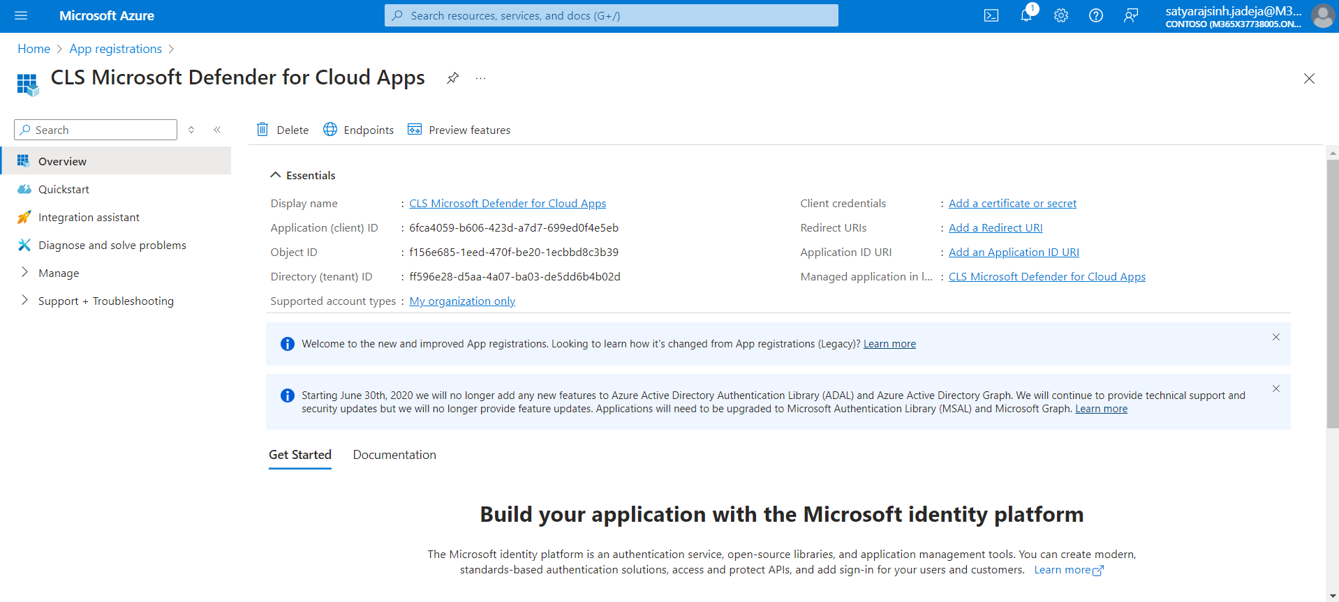The width and height of the screenshot is (1339, 602).
Task: Select Overview in the sidebar
Action: point(116,161)
